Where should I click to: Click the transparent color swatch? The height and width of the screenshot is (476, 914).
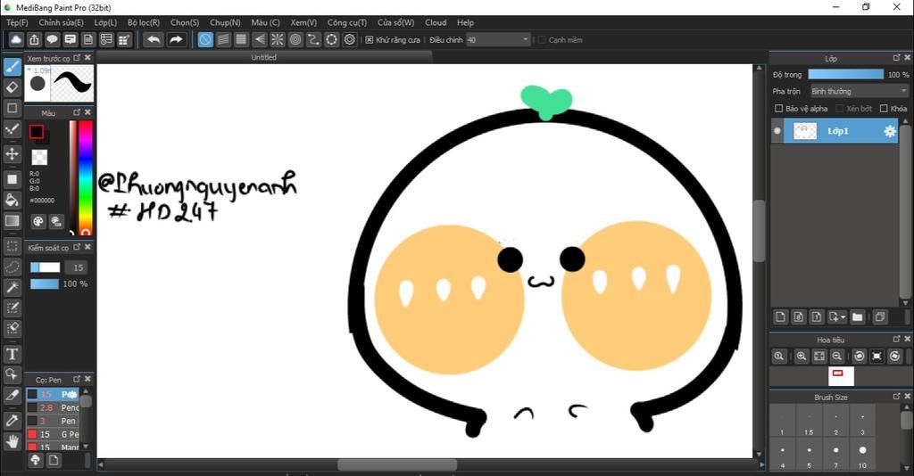pos(39,157)
